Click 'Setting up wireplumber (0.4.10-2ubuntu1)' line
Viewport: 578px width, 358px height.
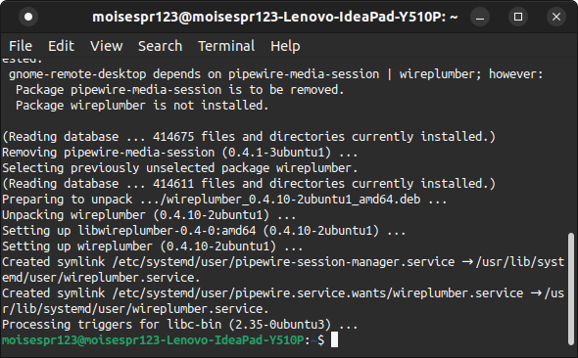tap(153, 246)
